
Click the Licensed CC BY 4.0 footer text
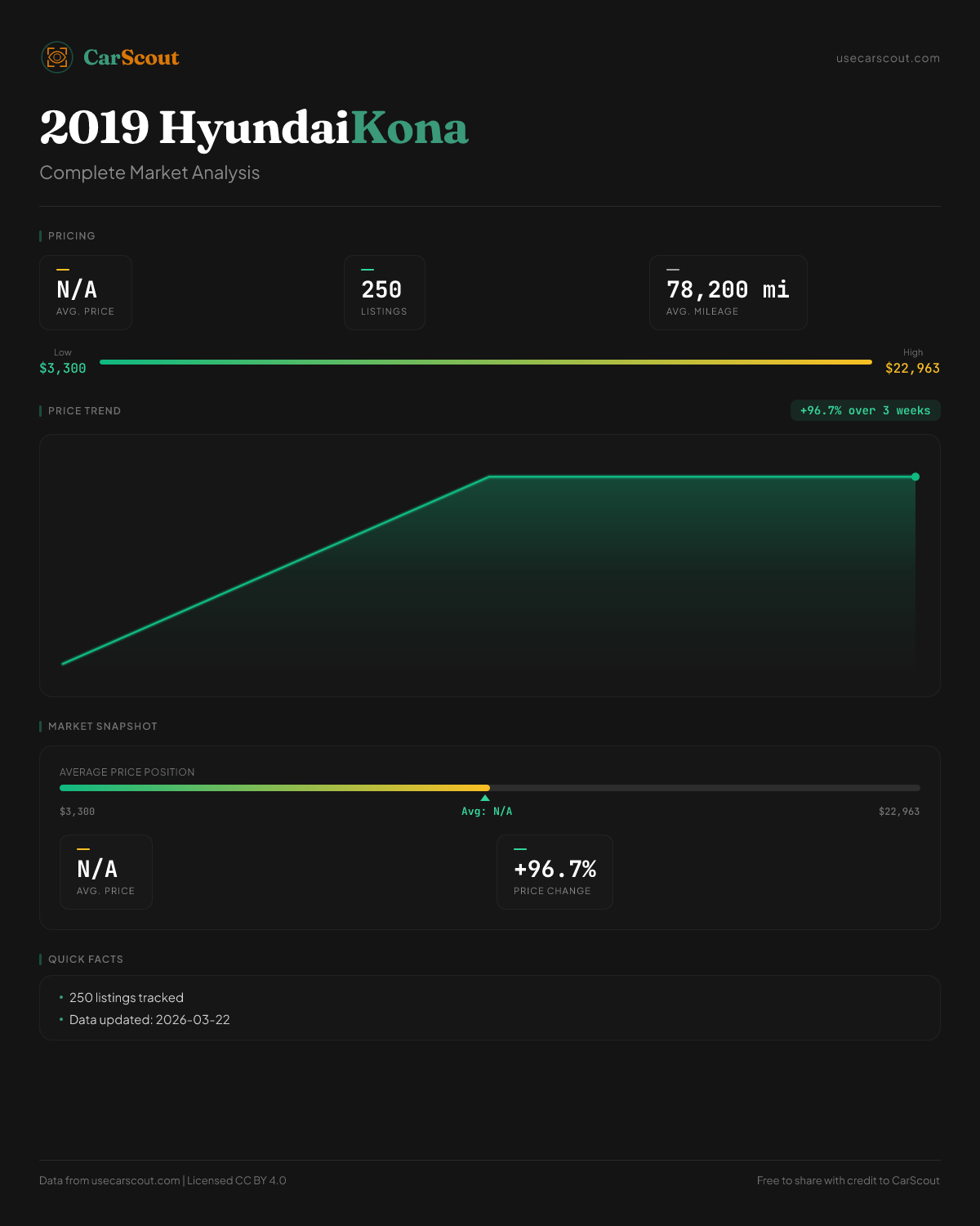[237, 1180]
